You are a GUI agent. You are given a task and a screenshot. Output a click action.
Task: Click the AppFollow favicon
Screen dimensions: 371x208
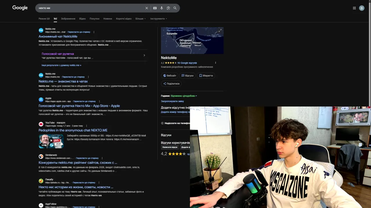(41, 205)
